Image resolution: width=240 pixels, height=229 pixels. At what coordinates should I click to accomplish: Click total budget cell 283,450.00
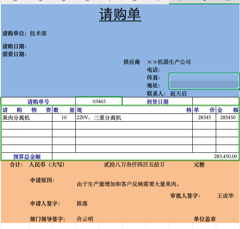[x=146, y=157]
